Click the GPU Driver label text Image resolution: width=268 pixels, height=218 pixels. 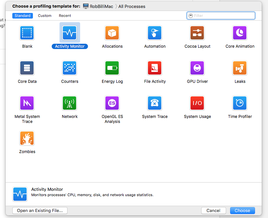[198, 82]
